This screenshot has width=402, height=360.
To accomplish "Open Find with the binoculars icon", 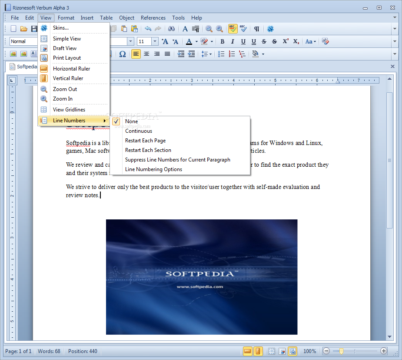I will coord(172,29).
